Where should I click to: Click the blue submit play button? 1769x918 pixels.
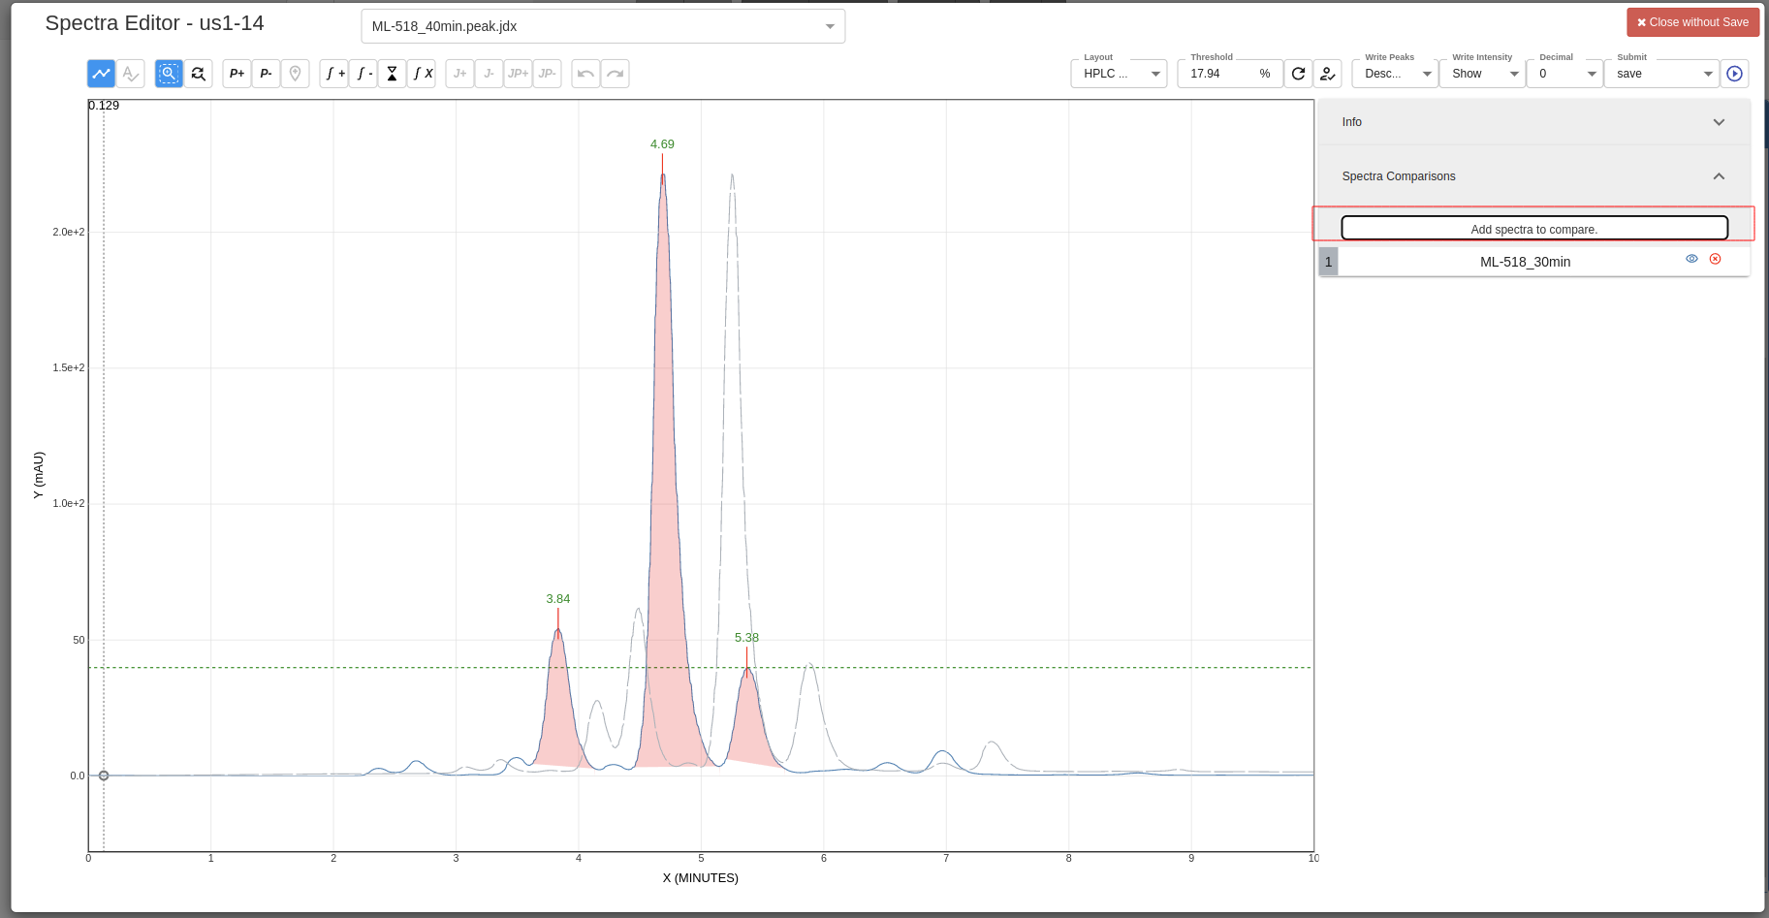tap(1735, 73)
